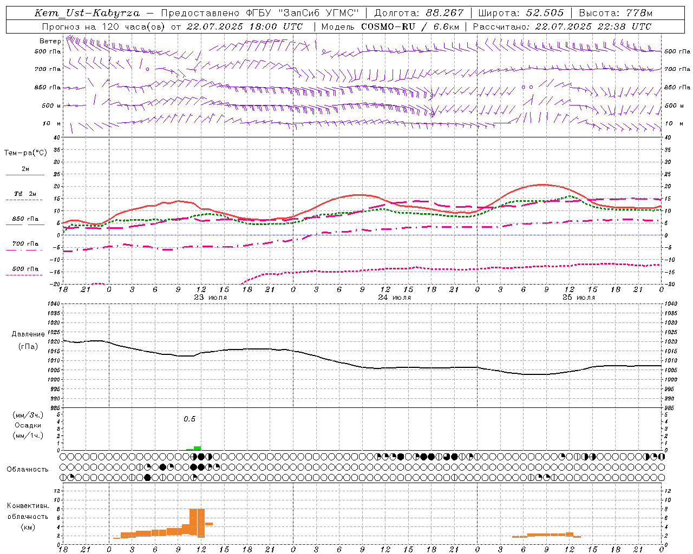Click the '23 июля' date label

pos(211,298)
